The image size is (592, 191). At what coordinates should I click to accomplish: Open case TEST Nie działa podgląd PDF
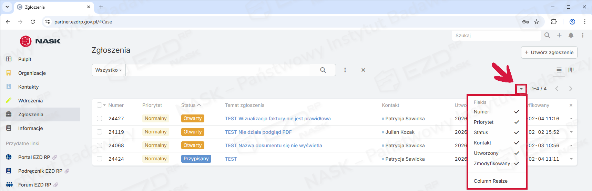click(x=258, y=132)
